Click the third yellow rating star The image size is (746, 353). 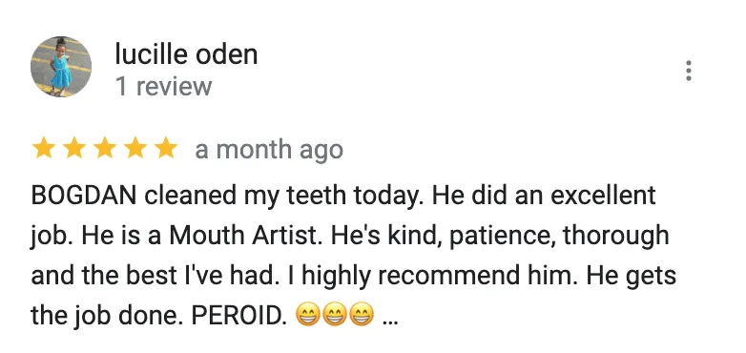pos(105,149)
